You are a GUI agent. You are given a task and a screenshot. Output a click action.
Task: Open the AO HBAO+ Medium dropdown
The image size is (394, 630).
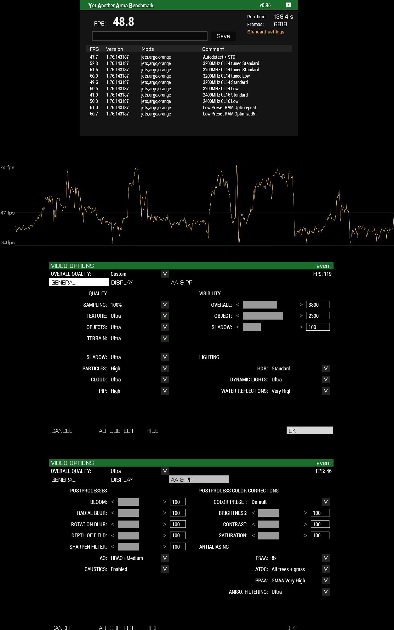pos(165,558)
